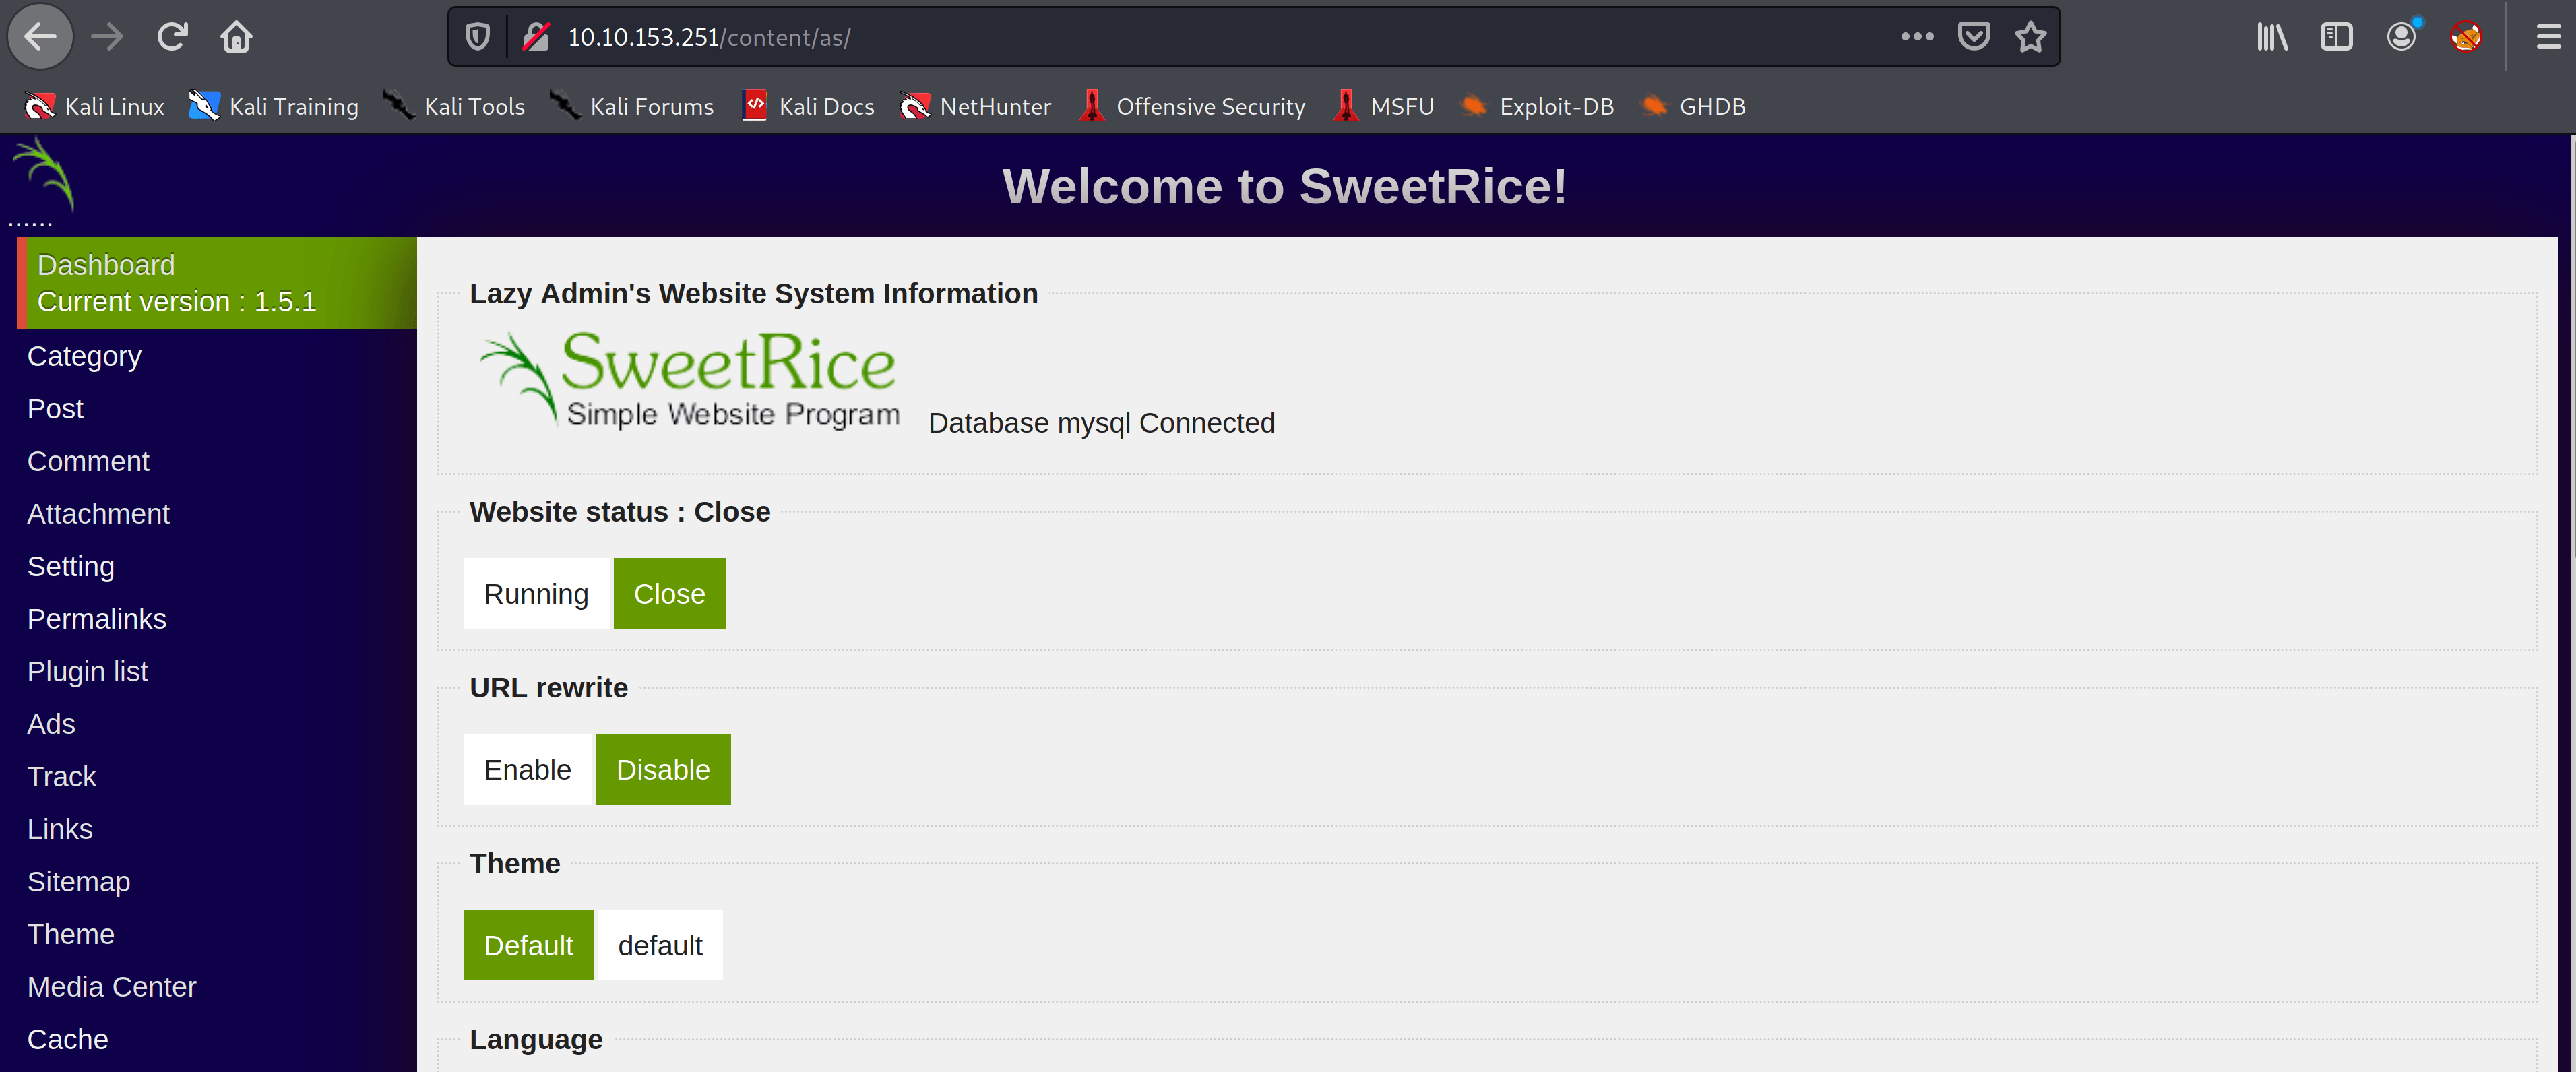Expand the page actions three-dots menu
This screenshot has height=1072, width=2576.
click(x=1916, y=37)
